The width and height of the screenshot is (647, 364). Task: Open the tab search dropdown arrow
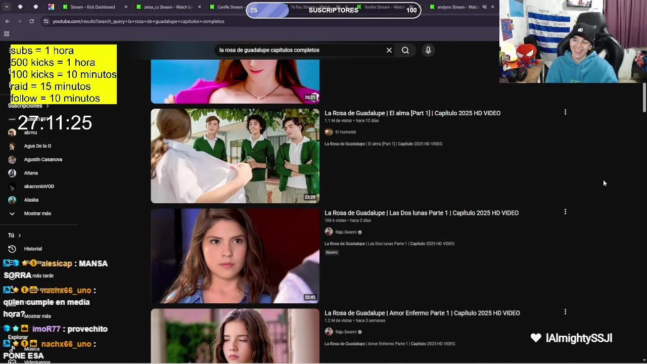(6, 7)
